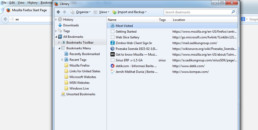Select the MSN Websites folder
The height and width of the screenshot is (130, 258).
[77, 83]
